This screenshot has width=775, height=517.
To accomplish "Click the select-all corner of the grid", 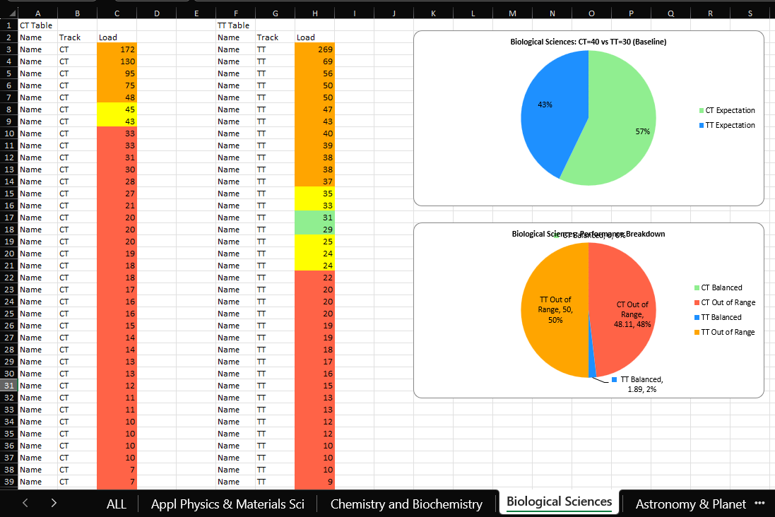I will point(8,13).
